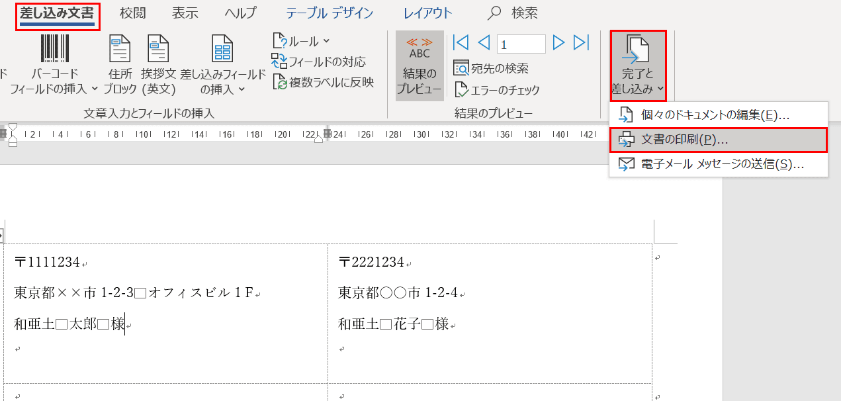Click 複数ラベルに反映 update labels

(323, 82)
